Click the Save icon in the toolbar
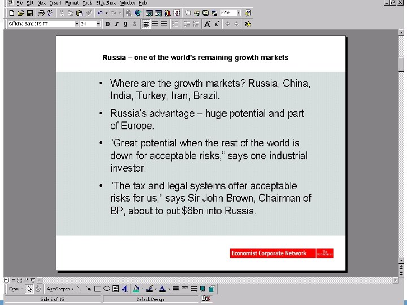The width and height of the screenshot is (407, 305). [x=29, y=12]
